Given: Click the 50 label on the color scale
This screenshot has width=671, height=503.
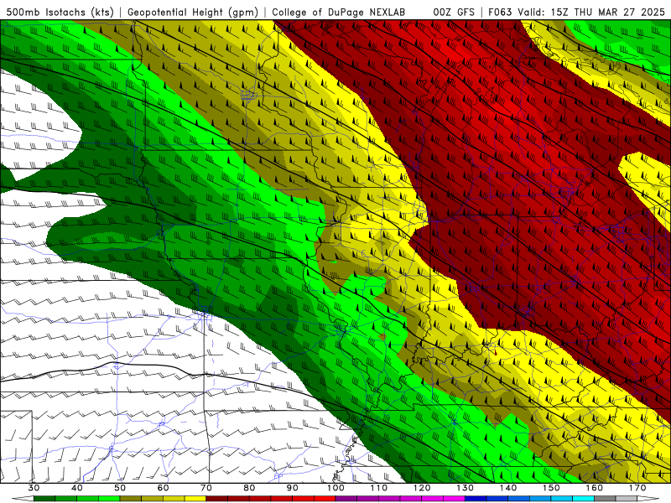Looking at the screenshot, I should click(x=120, y=488).
